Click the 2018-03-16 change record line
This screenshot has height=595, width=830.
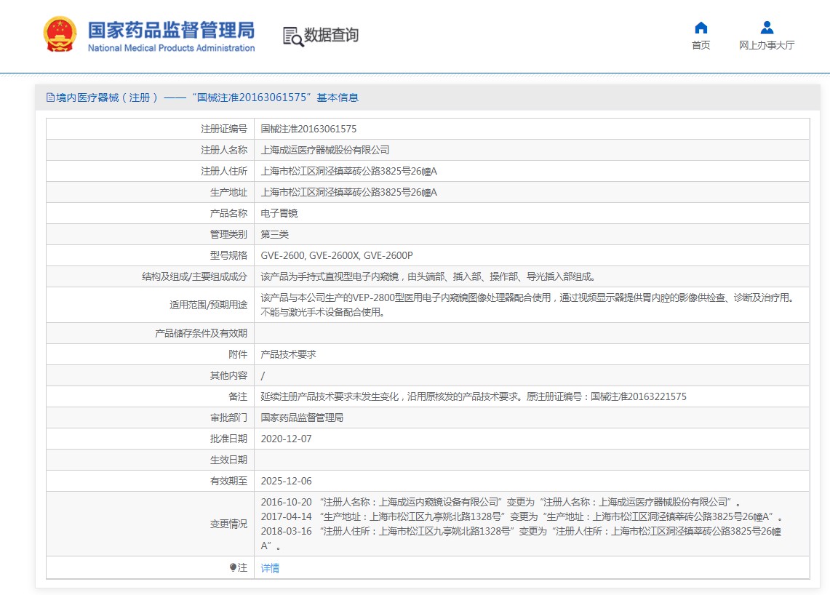pyautogui.click(x=521, y=538)
